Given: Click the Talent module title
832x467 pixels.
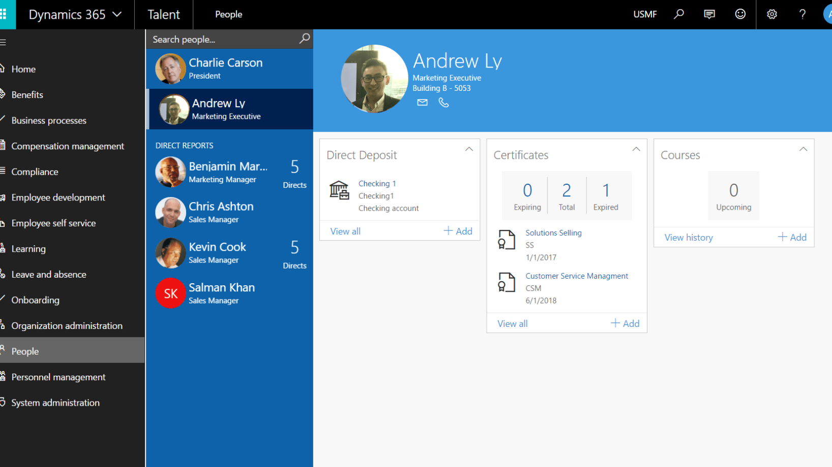Looking at the screenshot, I should click(163, 14).
